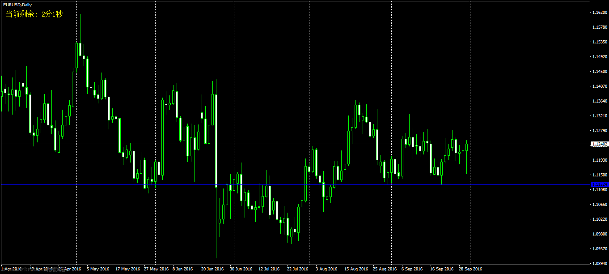This screenshot has width=609, height=274.
Task: Click the 5 May 2016 date label
Action: pos(98,270)
